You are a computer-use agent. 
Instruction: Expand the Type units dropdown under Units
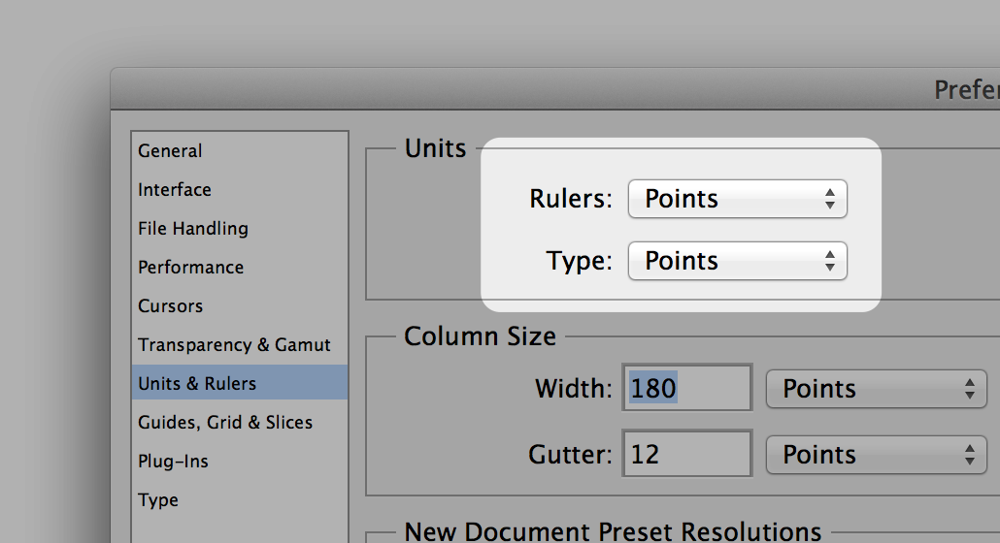pyautogui.click(x=738, y=261)
